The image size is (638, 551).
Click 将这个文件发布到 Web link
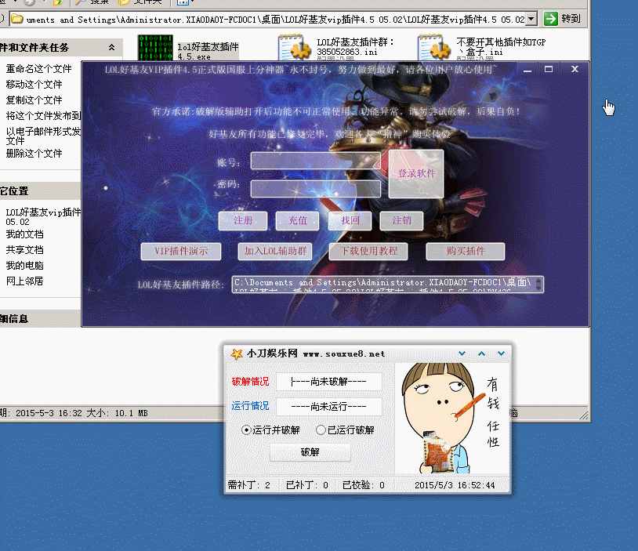click(x=43, y=115)
